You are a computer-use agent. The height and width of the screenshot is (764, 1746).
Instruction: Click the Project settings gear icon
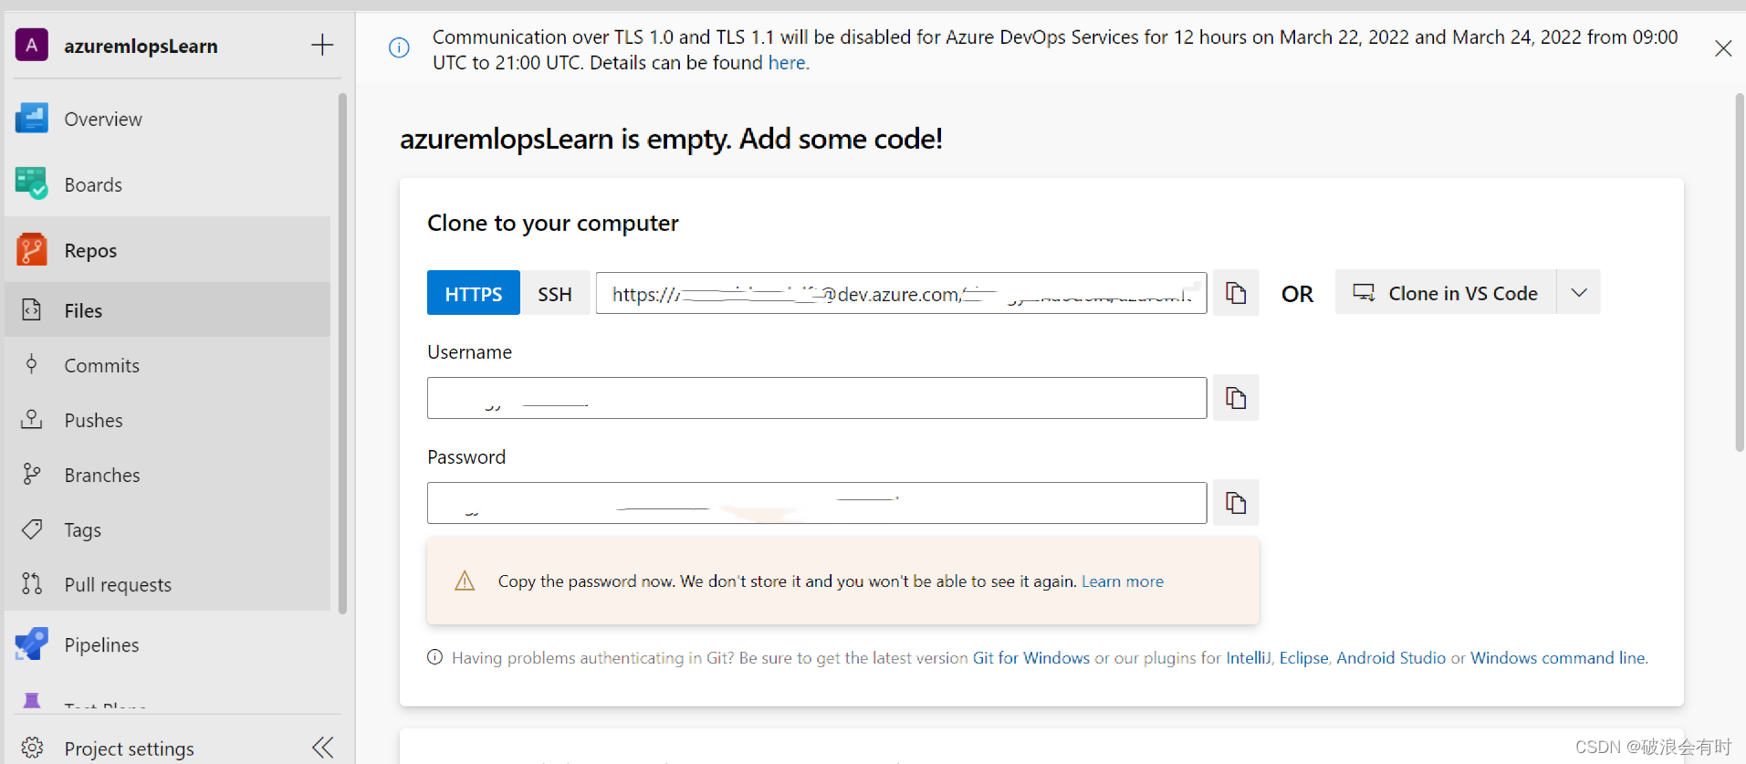(32, 748)
